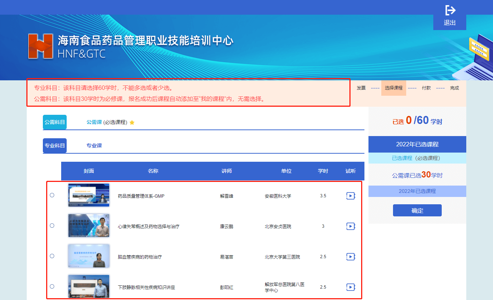Image resolution: width=493 pixels, height=300 pixels.
Task: Open thumbnail of 药品质量管理体系-GMP course
Action: (89, 195)
